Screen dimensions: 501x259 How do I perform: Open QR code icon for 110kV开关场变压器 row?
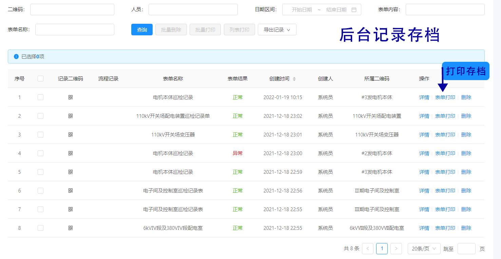click(71, 135)
